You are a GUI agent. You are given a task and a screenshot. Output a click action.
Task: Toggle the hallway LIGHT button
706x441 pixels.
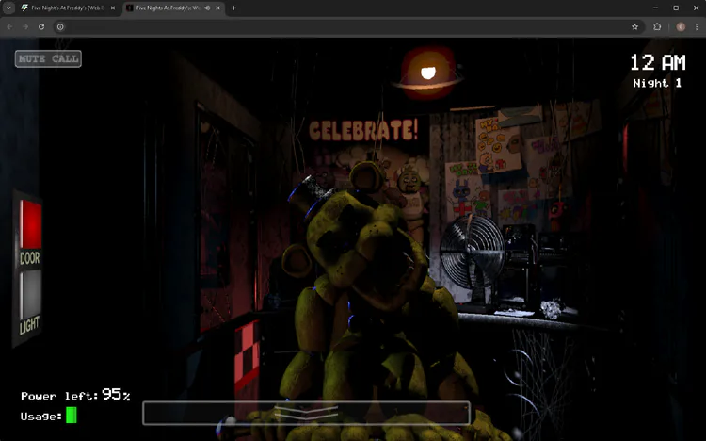click(x=31, y=294)
